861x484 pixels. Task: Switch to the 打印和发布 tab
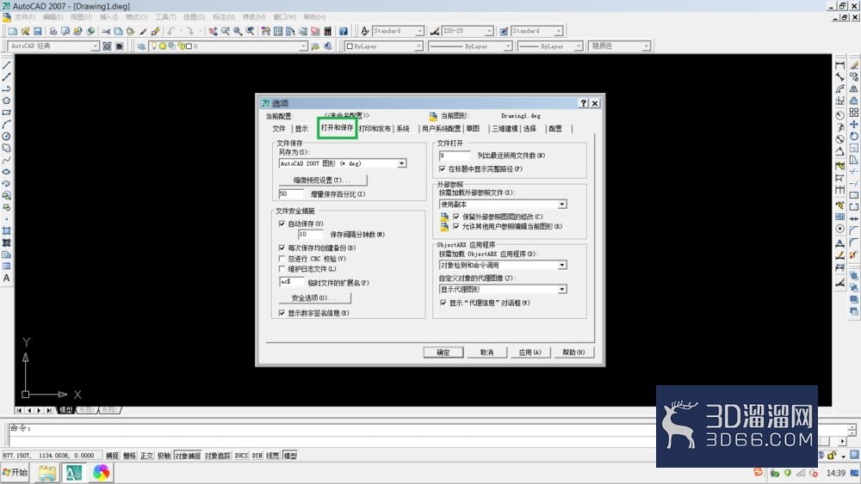pyautogui.click(x=375, y=129)
